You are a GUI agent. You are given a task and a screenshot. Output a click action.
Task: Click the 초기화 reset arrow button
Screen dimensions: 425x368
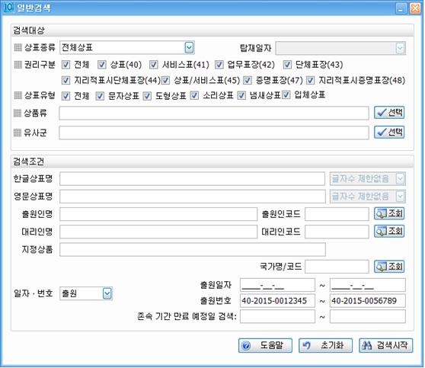325,345
